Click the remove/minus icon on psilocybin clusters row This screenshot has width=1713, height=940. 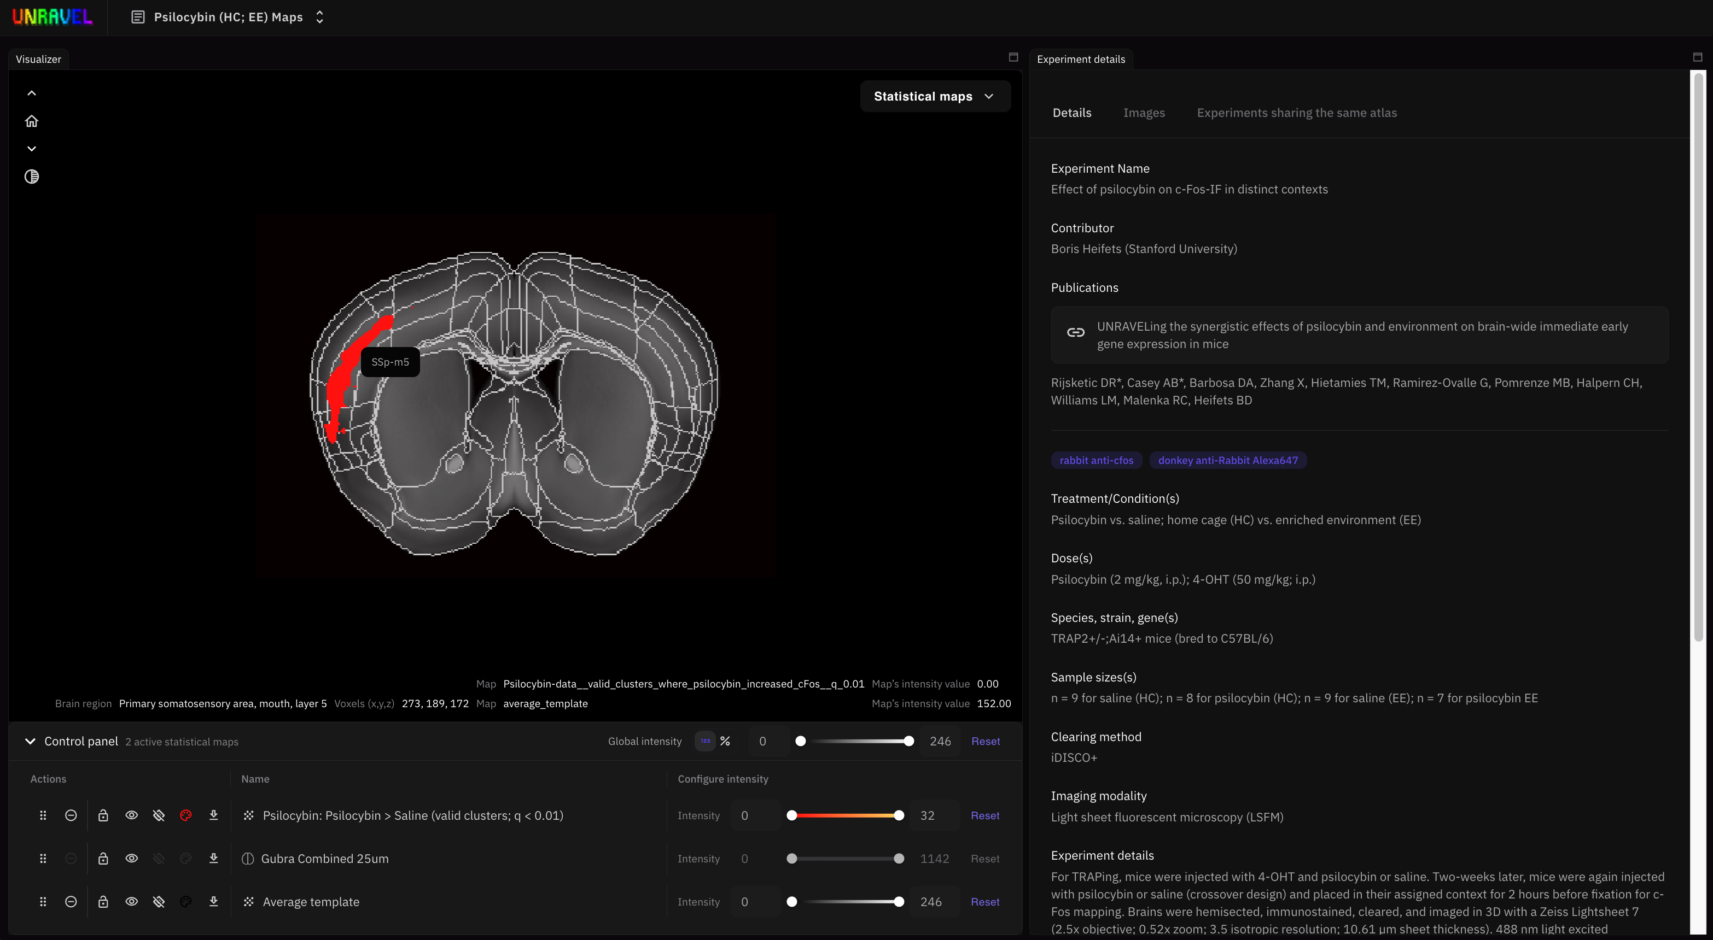(71, 816)
